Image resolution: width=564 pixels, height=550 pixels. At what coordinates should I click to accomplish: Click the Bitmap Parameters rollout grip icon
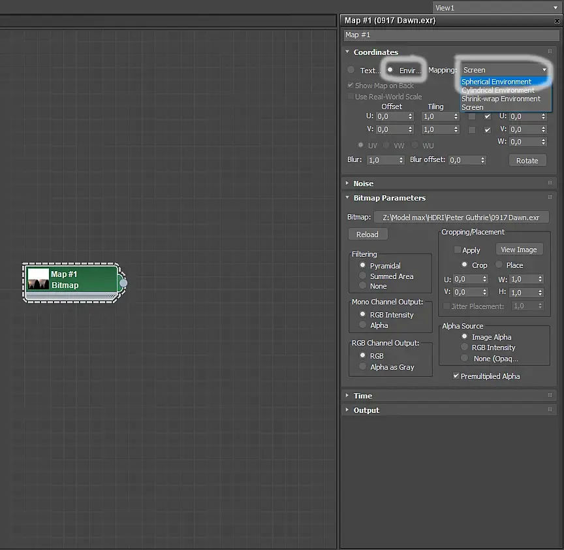pyautogui.click(x=550, y=198)
